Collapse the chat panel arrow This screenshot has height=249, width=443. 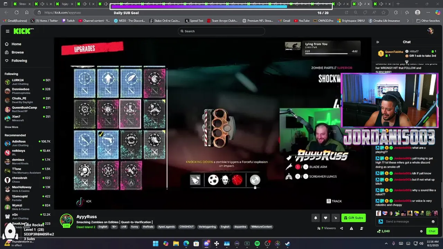pos(378,42)
